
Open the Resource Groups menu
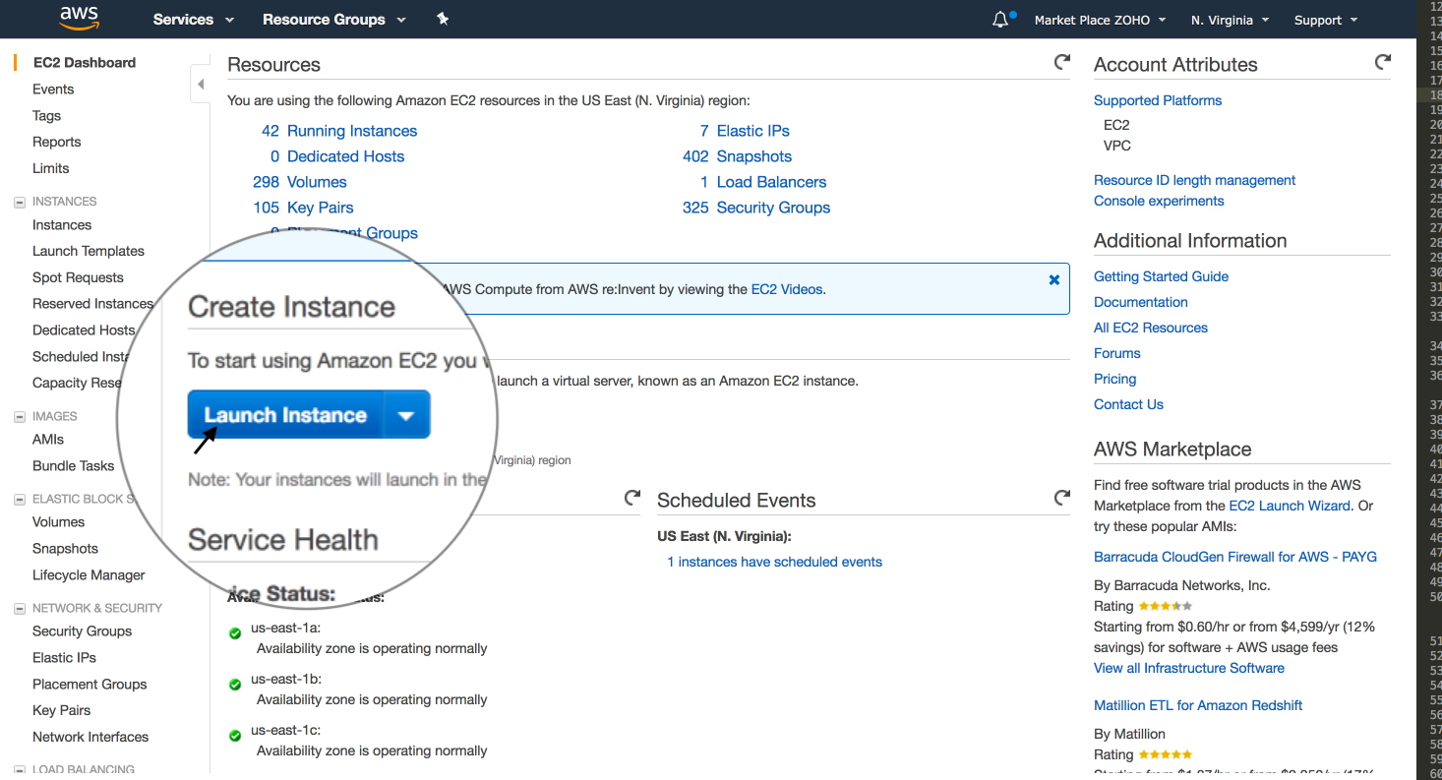pyautogui.click(x=333, y=20)
